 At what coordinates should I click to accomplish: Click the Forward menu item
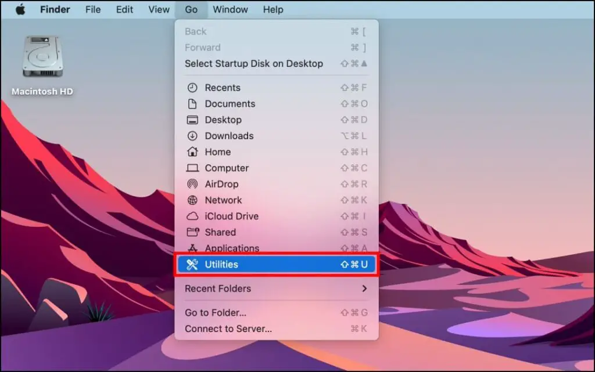click(276, 48)
